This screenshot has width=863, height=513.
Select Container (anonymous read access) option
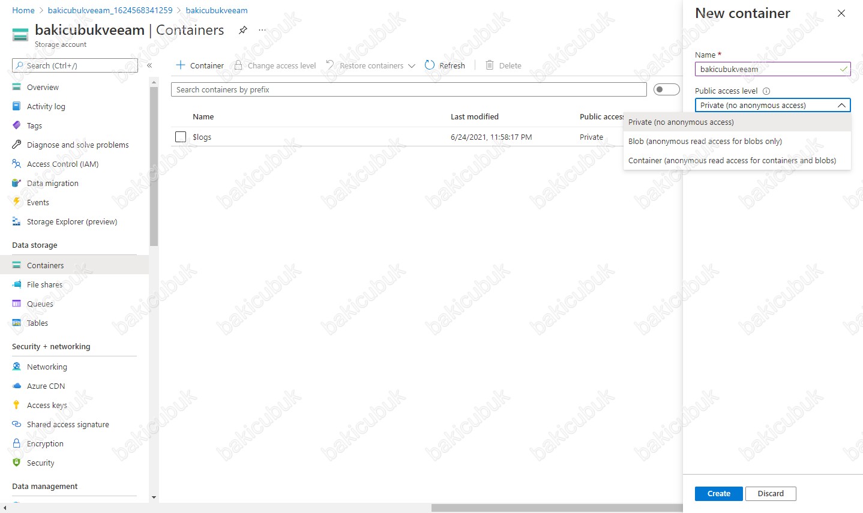point(738,160)
